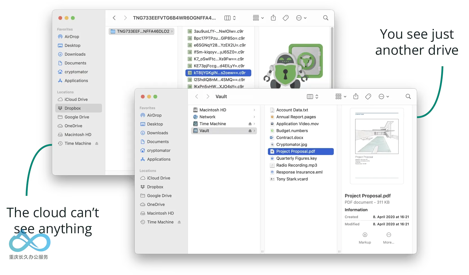Select Dropbox in the back window sidebar
The image size is (469, 275).
tap(79, 108)
